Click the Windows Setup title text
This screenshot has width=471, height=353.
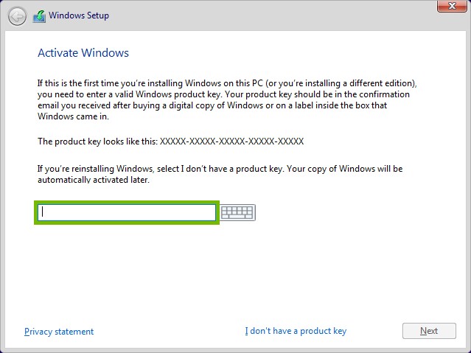79,15
